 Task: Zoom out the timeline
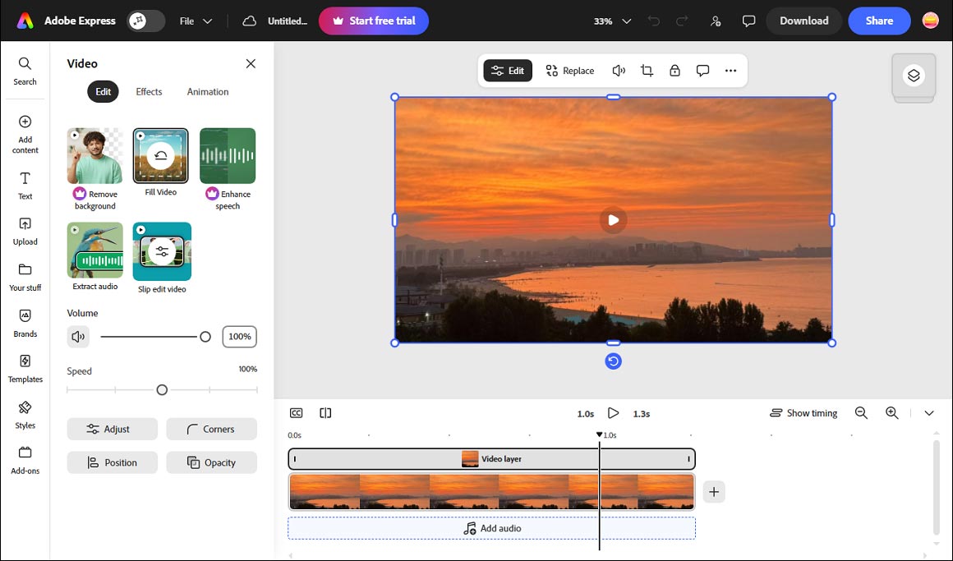tap(861, 413)
